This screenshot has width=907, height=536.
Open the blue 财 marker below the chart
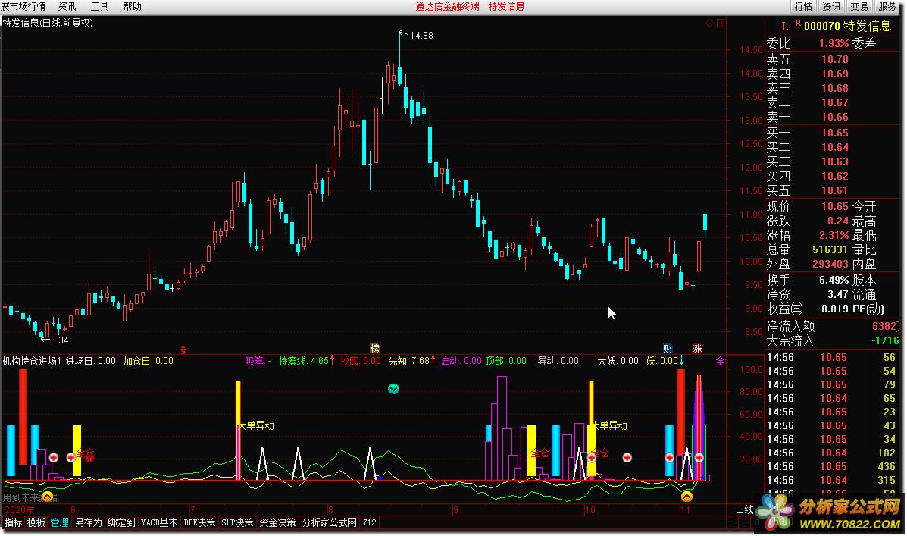pos(668,349)
